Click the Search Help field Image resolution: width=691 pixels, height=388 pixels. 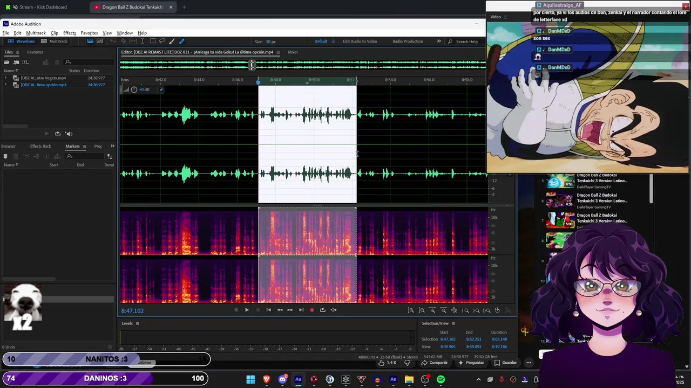(x=466, y=41)
